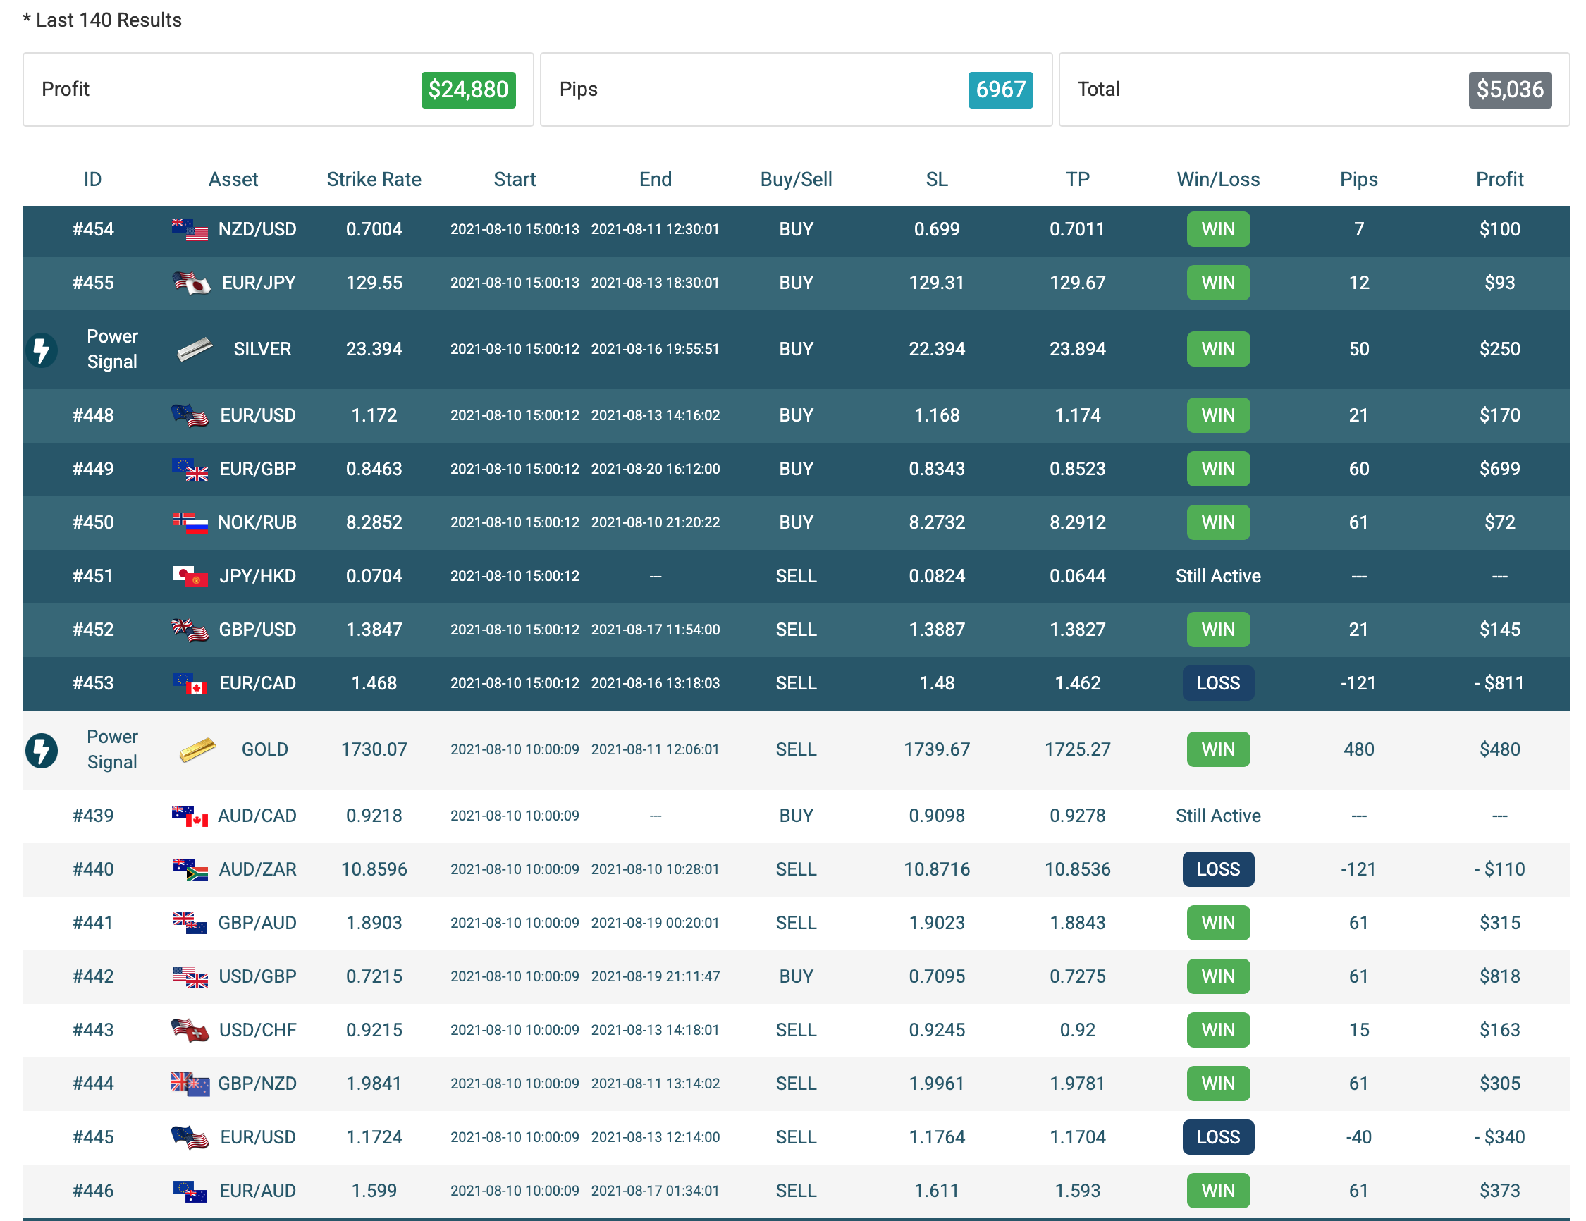Viewport: 1586px width, 1221px height.
Task: Expand the Buy/Sell column header
Action: coord(795,179)
